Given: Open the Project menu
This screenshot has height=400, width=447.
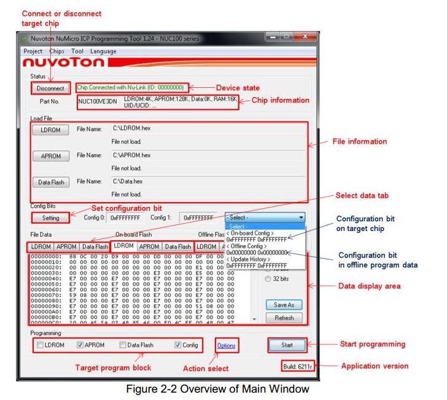Looking at the screenshot, I should point(33,52).
